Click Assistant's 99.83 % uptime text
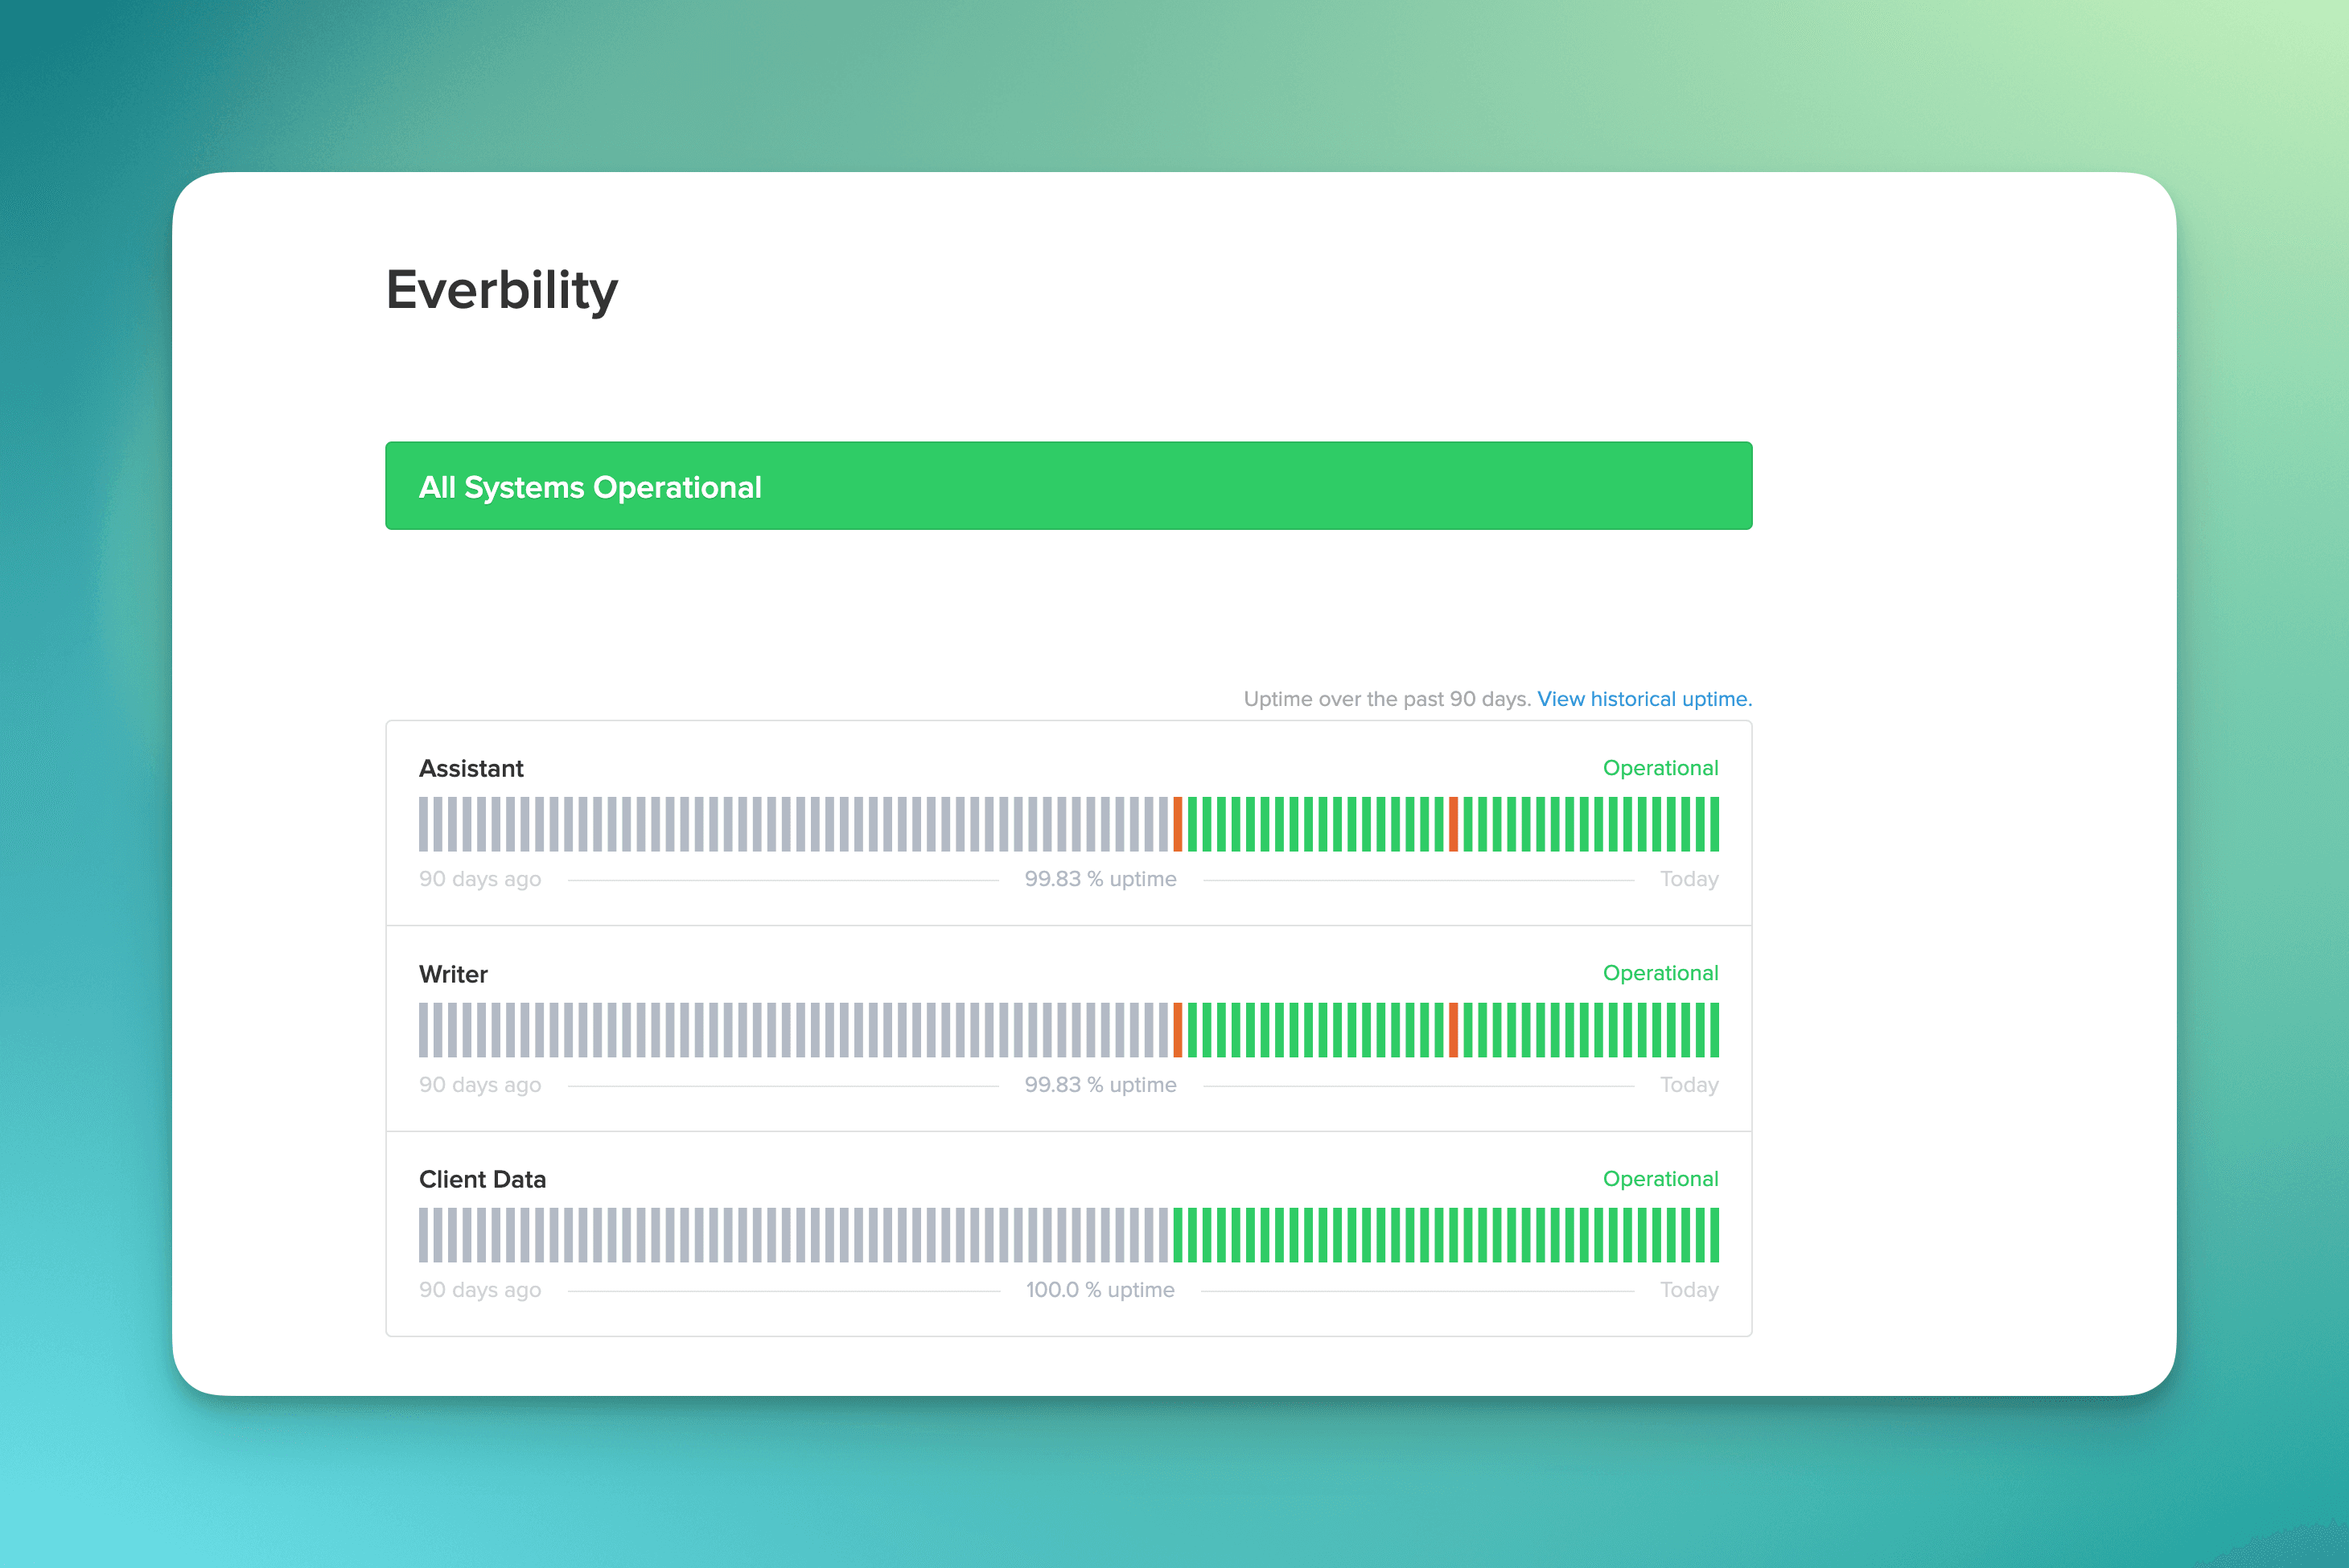 [x=1100, y=879]
